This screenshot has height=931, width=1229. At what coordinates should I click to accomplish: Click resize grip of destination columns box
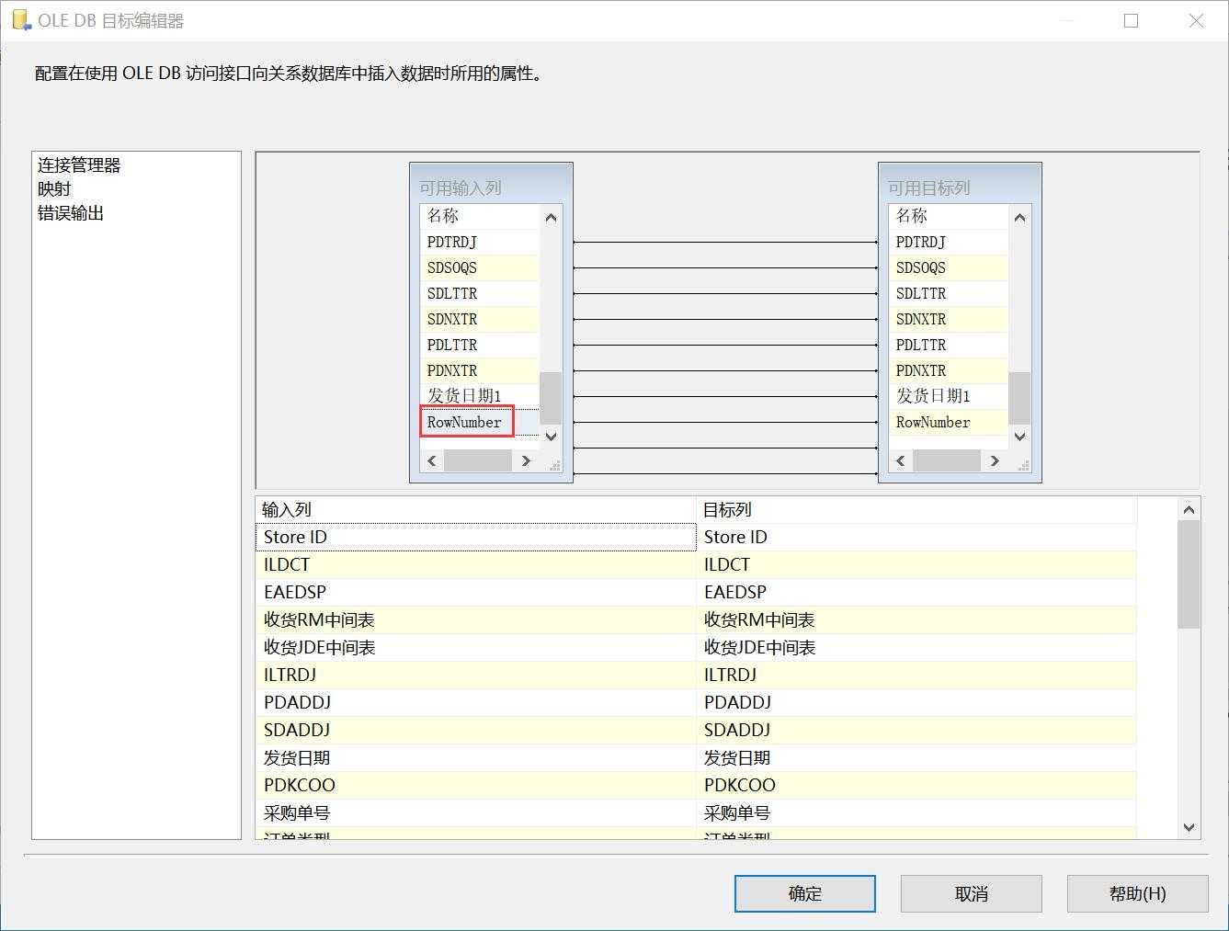click(x=1023, y=466)
